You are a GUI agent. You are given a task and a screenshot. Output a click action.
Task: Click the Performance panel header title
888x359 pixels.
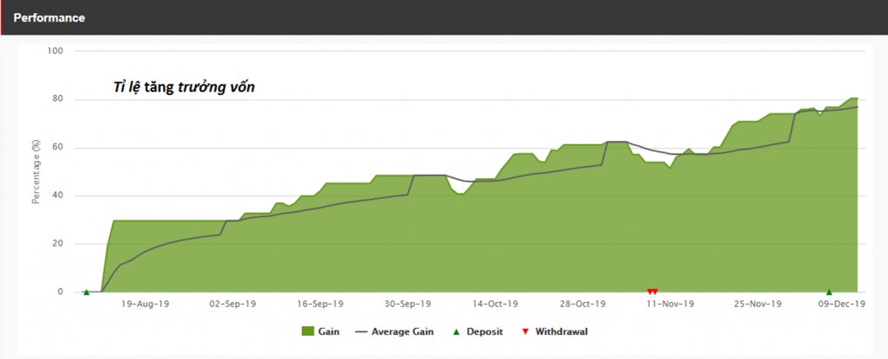49,18
